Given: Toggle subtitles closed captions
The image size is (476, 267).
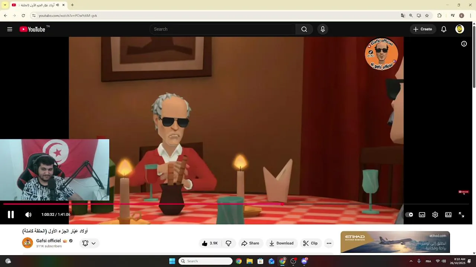Looking at the screenshot, I should coord(422,214).
